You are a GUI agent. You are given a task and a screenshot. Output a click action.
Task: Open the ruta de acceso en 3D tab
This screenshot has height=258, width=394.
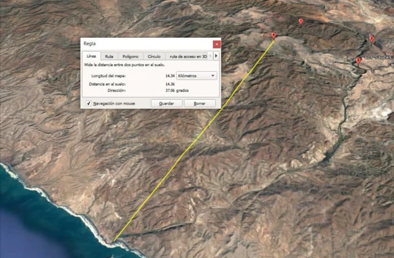coord(188,56)
